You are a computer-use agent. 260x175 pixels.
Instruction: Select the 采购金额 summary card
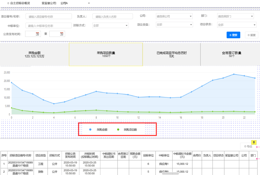[34, 55]
